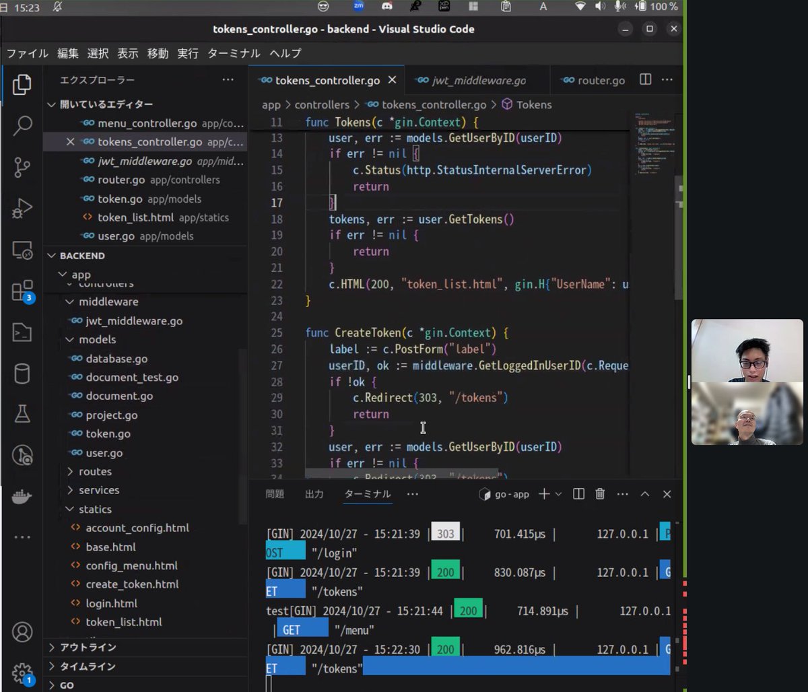Open project.go in models folder
Image resolution: width=808 pixels, height=692 pixels.
[x=112, y=415]
